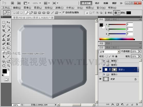Select the Hand tool
The height and width of the screenshot is (107, 143).
point(4,65)
